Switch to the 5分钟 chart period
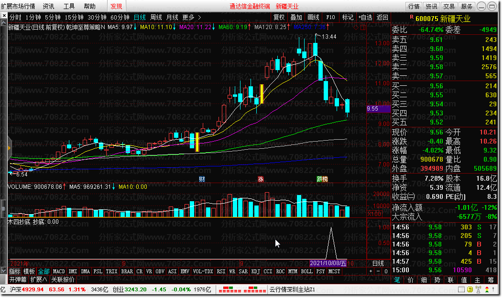 click(53, 17)
